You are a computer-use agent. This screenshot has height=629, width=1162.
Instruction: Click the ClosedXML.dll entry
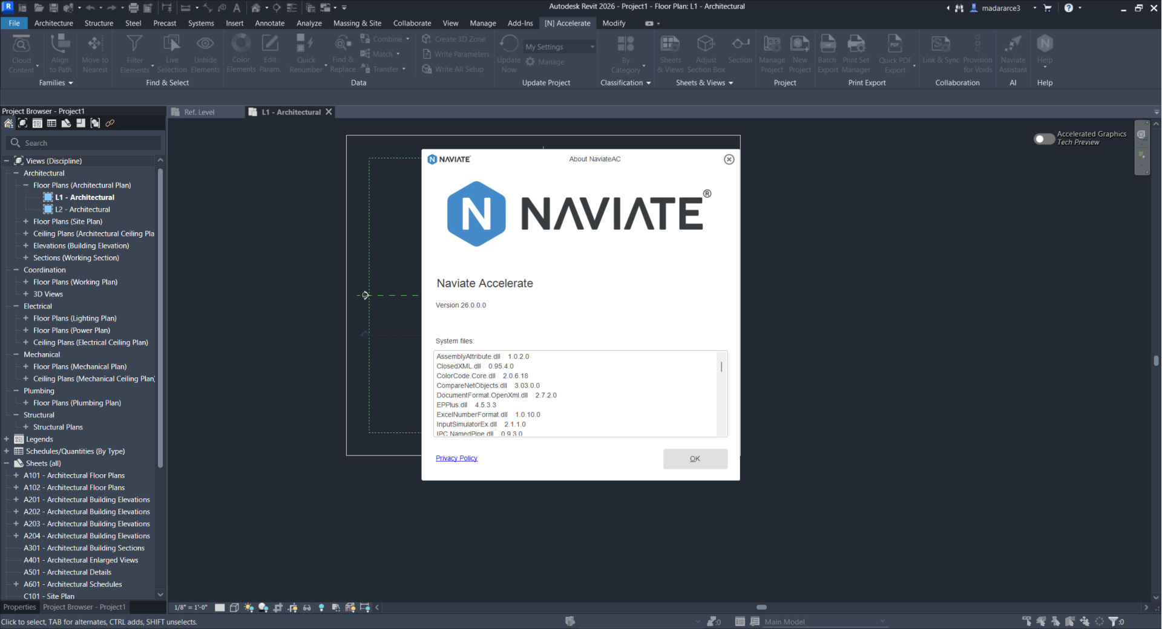coord(475,366)
